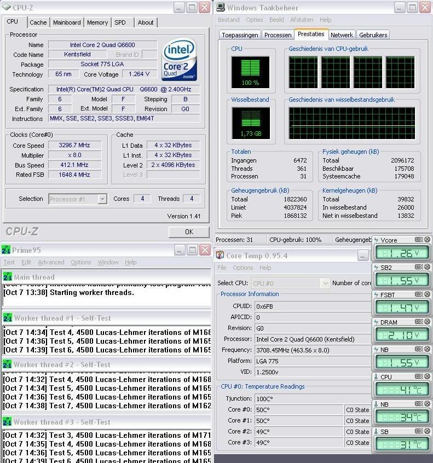Switch to the Processen tab in Taakbeheer
433x463 pixels.
278,35
